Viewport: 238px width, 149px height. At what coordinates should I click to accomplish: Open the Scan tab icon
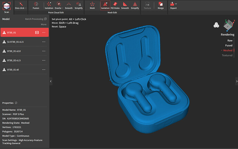7,7
